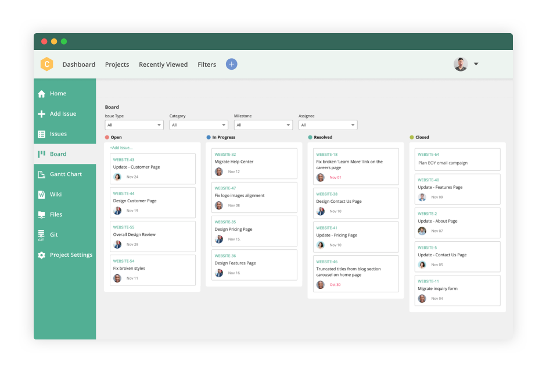This screenshot has width=546, height=372.
Task: Select the Board view in the sidebar
Action: 58,153
